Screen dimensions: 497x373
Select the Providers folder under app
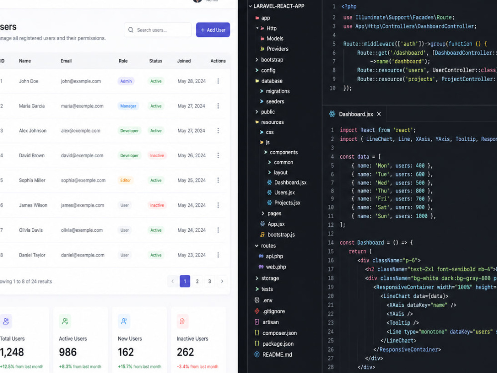(274, 49)
